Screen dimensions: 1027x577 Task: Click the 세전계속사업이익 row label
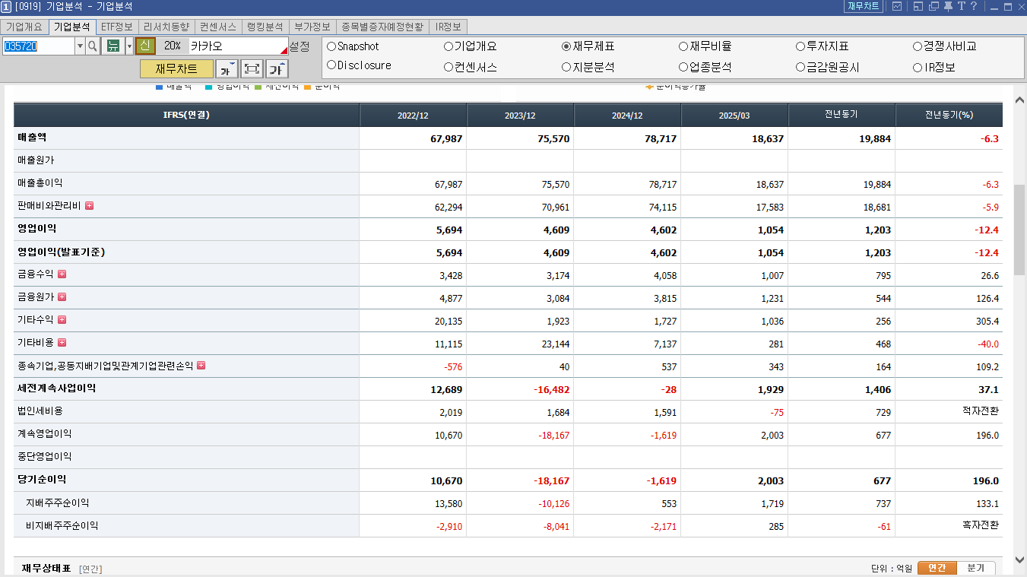coord(57,388)
